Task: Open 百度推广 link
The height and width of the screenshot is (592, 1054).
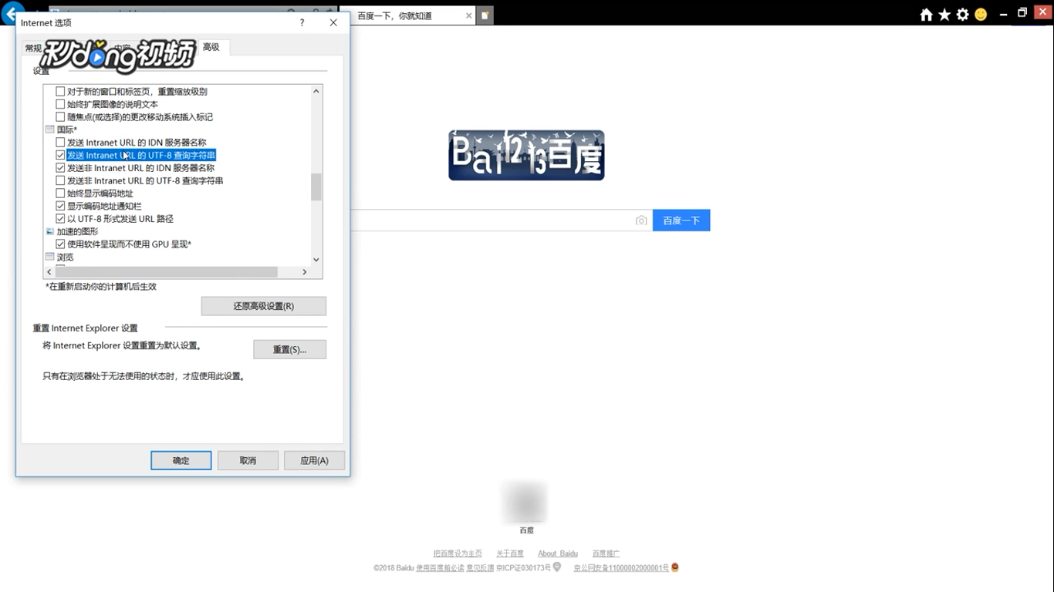Action: 606,553
